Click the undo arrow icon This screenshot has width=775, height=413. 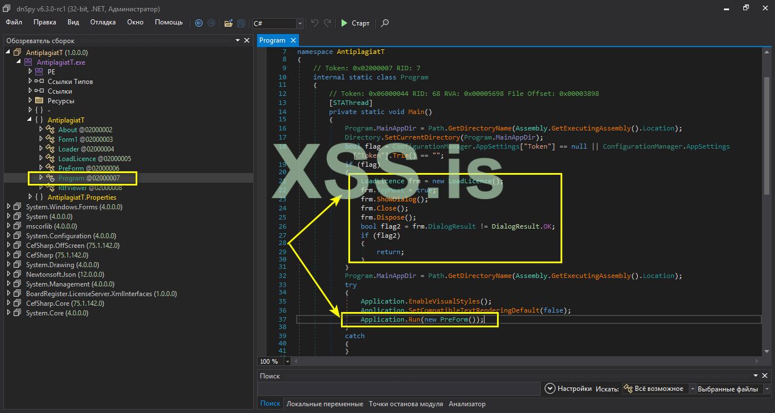click(x=315, y=23)
